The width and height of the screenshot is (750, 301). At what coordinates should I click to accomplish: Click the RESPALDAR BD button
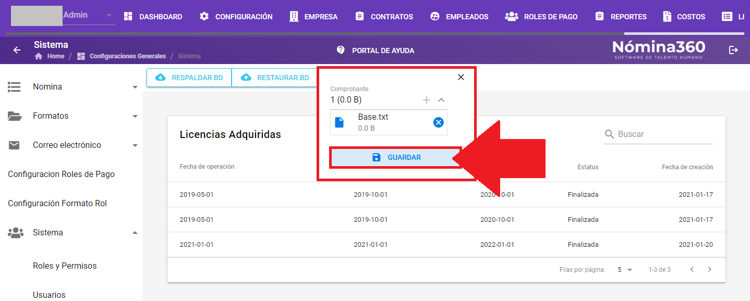pyautogui.click(x=189, y=78)
